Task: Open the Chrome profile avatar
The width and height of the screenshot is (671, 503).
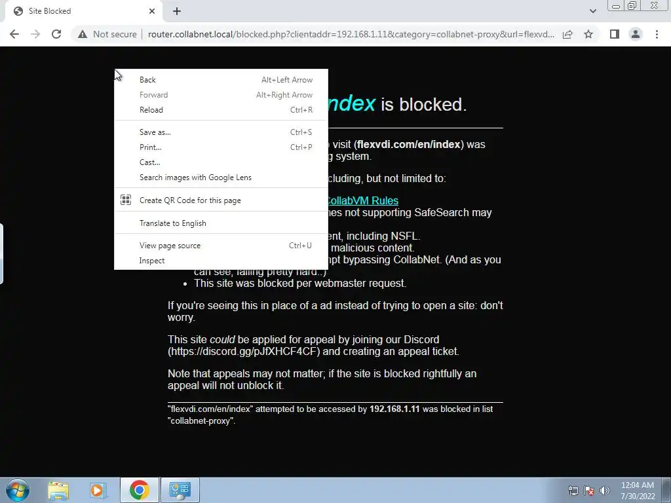Action: coord(636,34)
